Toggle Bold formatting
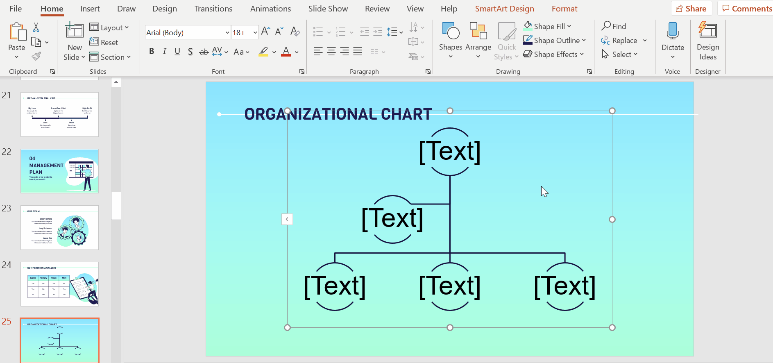This screenshot has height=363, width=773. click(152, 52)
